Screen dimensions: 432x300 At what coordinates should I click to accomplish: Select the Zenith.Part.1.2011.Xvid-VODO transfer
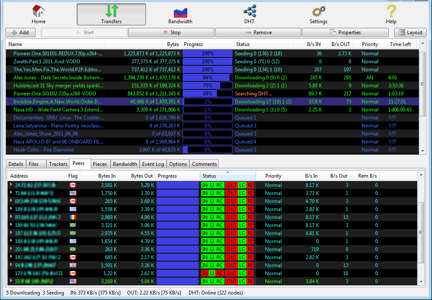click(x=212, y=62)
